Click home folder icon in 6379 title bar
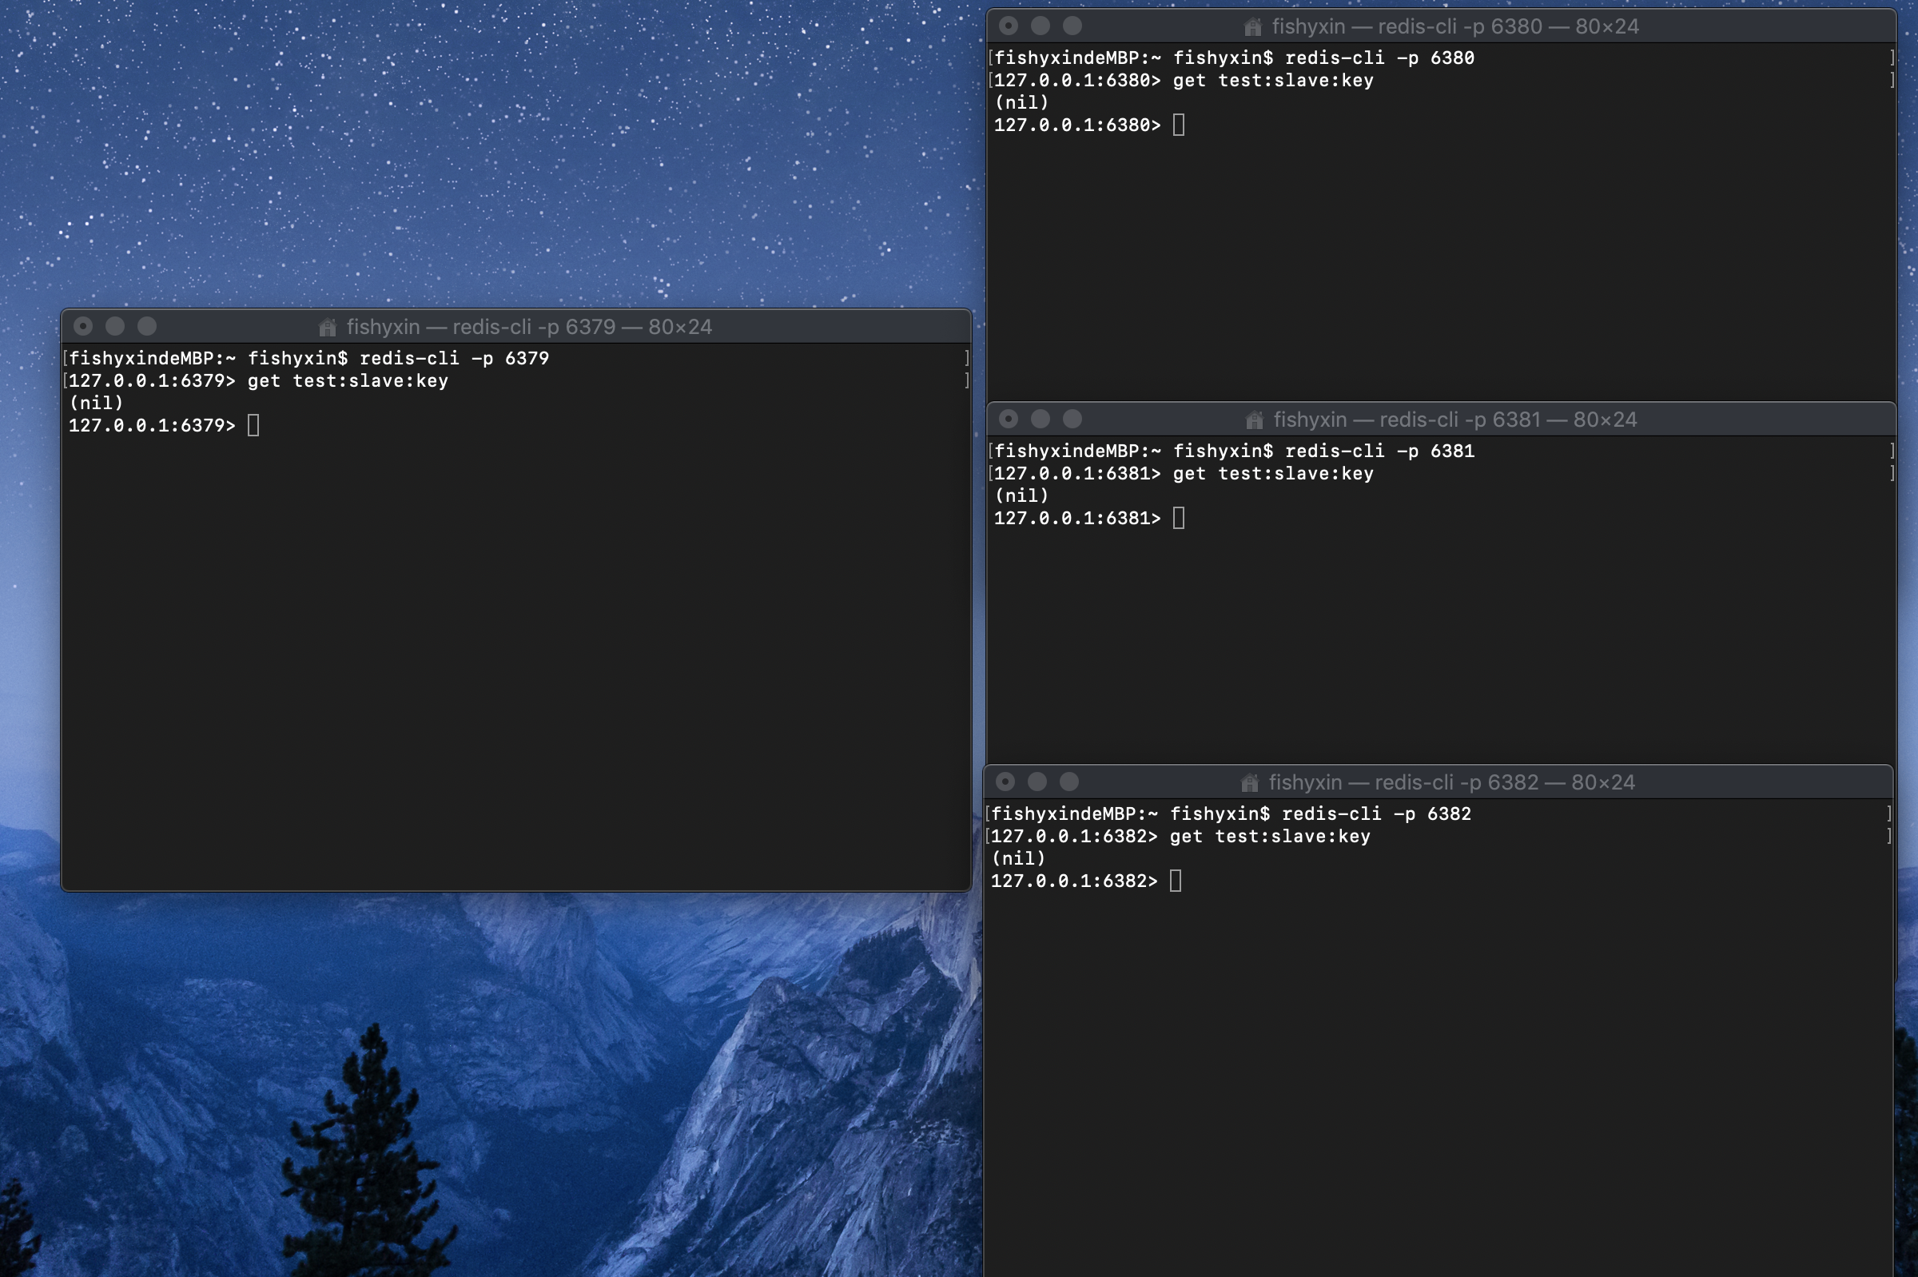 click(328, 328)
